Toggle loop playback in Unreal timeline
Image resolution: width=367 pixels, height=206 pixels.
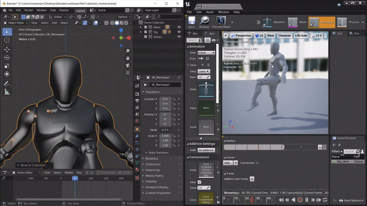point(325,200)
